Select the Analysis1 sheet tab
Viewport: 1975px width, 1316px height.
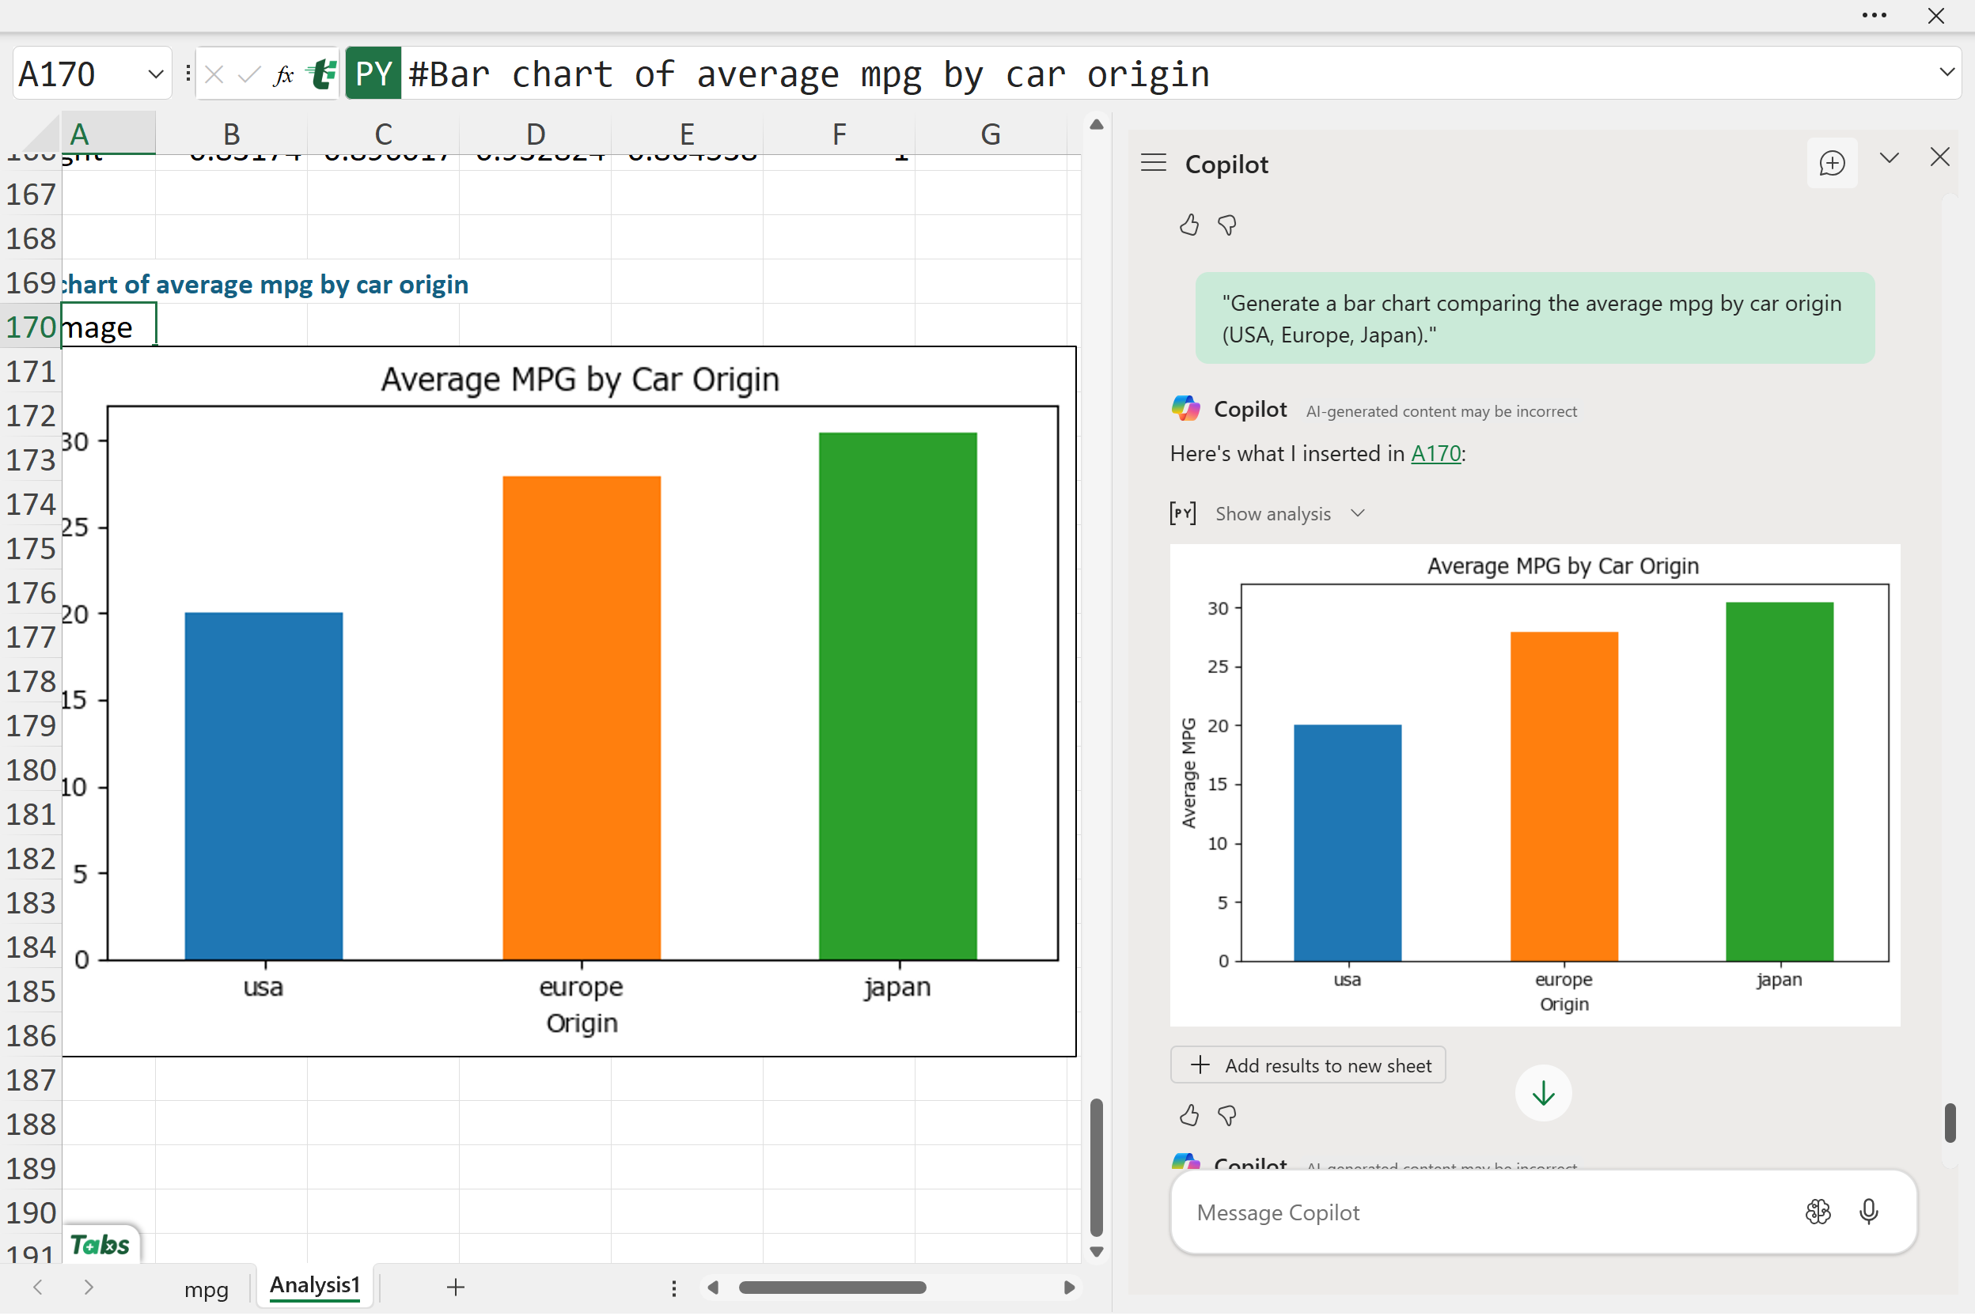(315, 1286)
